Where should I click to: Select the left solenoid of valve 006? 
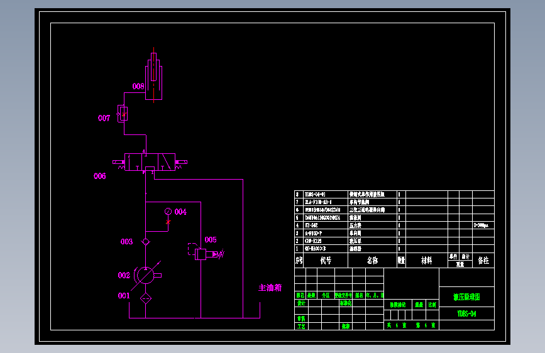tap(119, 162)
